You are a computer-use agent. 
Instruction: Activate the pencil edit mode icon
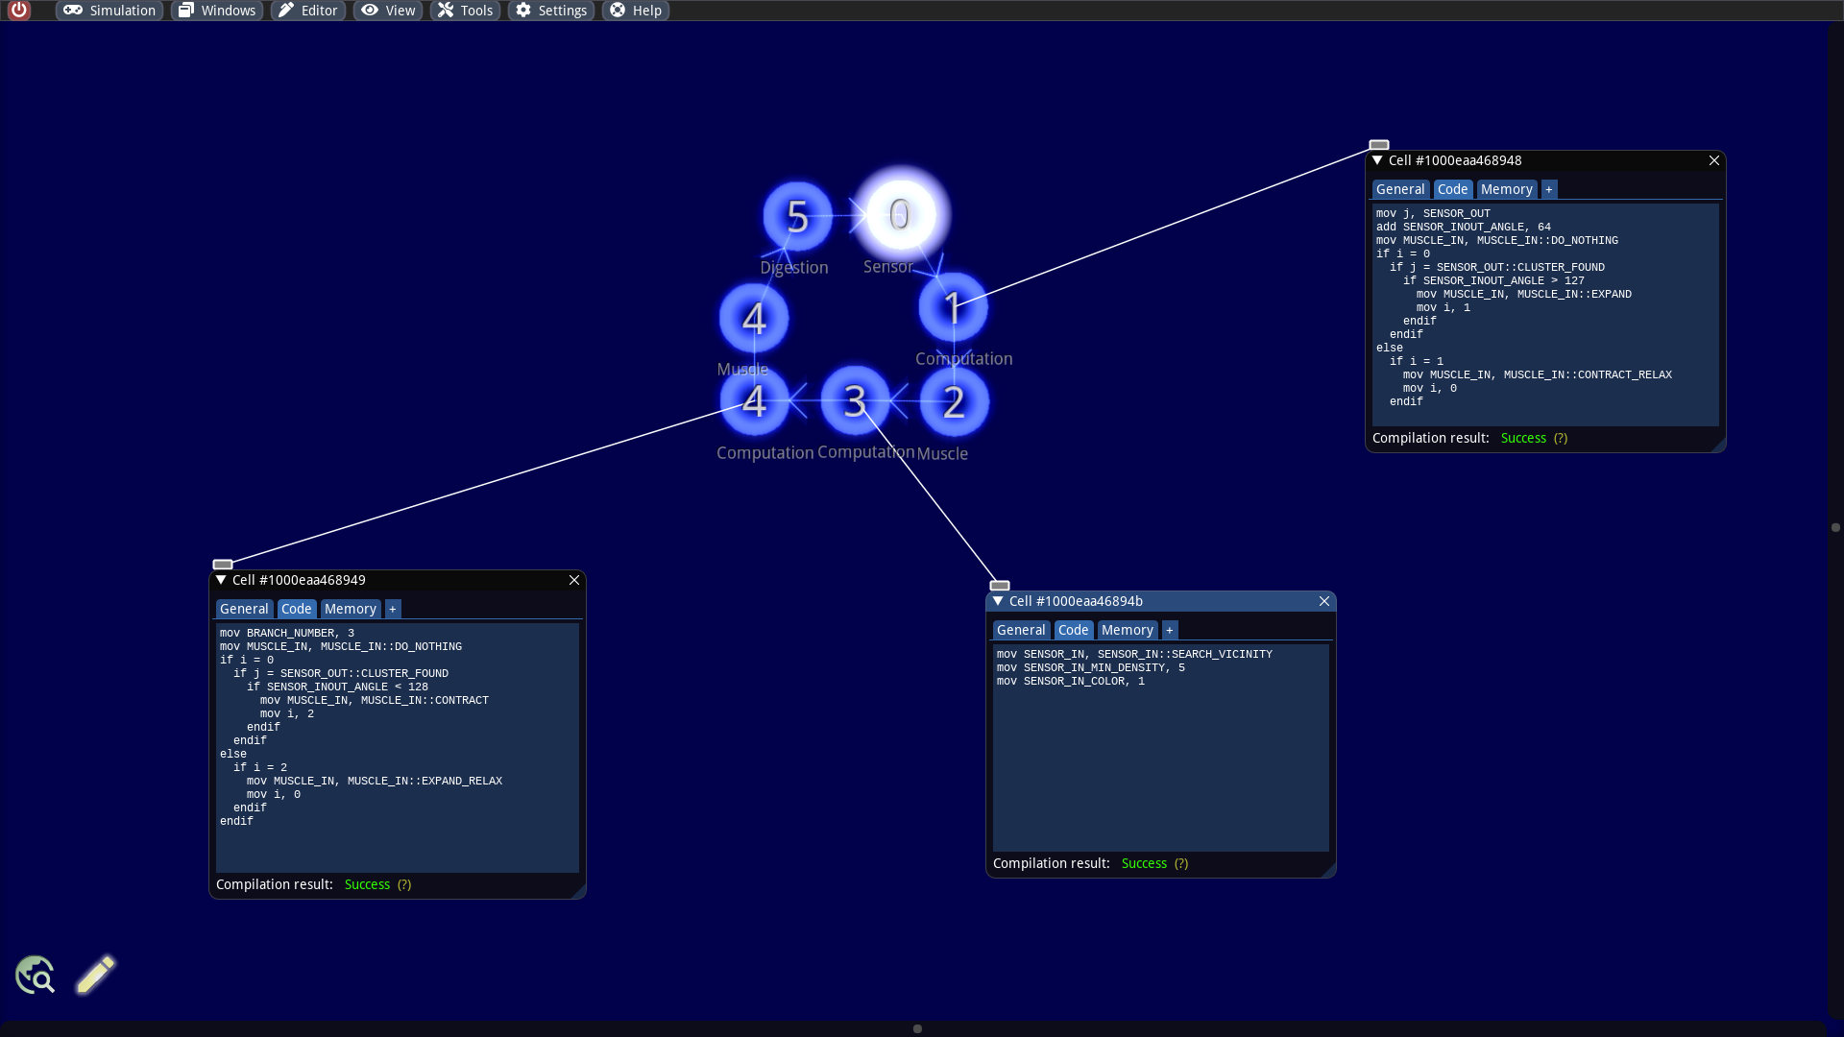(x=95, y=975)
